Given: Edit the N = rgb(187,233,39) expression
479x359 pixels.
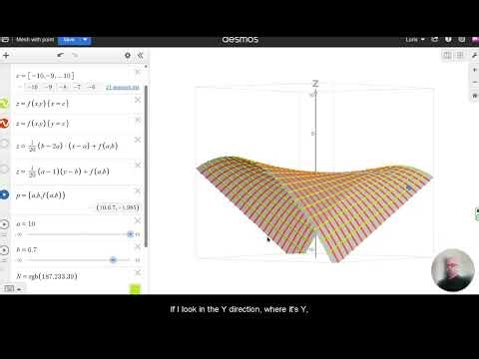Looking at the screenshot, I should click(x=47, y=276).
